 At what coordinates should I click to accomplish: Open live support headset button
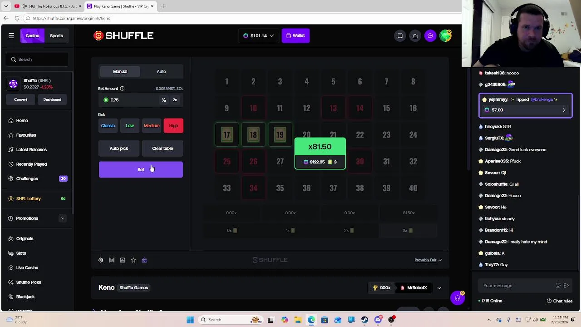(458, 298)
